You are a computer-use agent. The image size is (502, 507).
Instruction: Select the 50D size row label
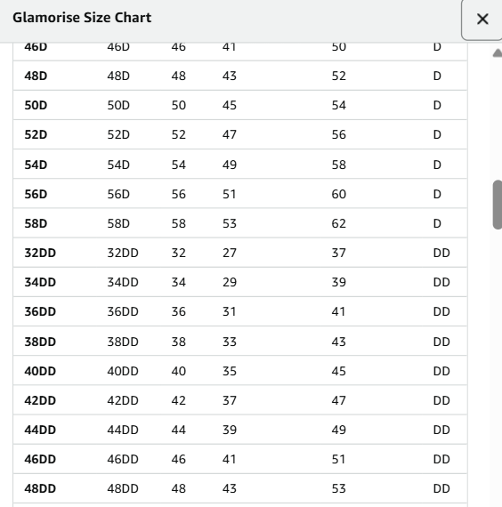(x=36, y=106)
